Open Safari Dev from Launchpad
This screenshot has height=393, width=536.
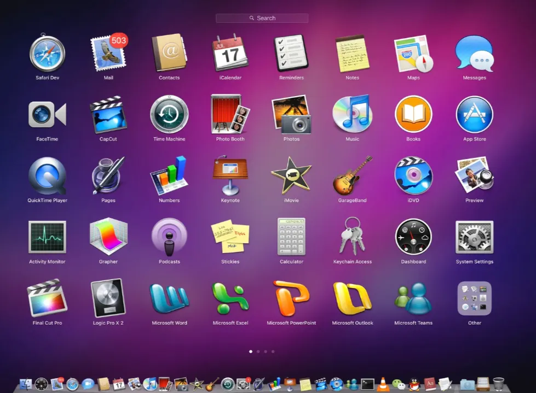pos(47,54)
